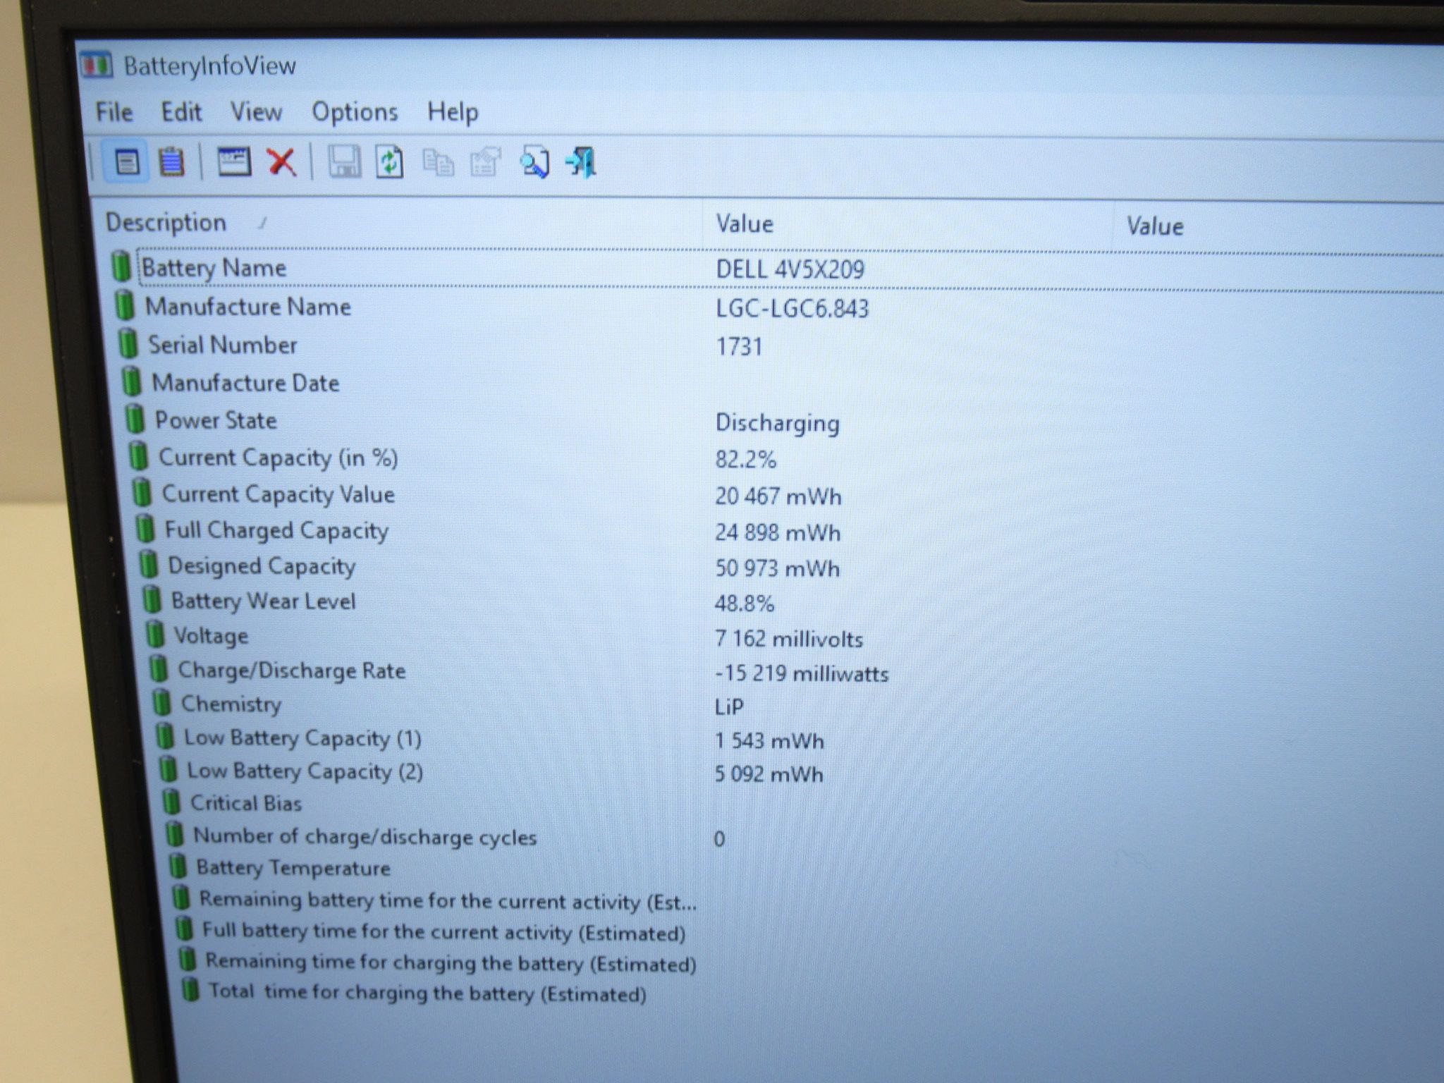Click the Show Battery Log toolbar icon

(x=171, y=163)
